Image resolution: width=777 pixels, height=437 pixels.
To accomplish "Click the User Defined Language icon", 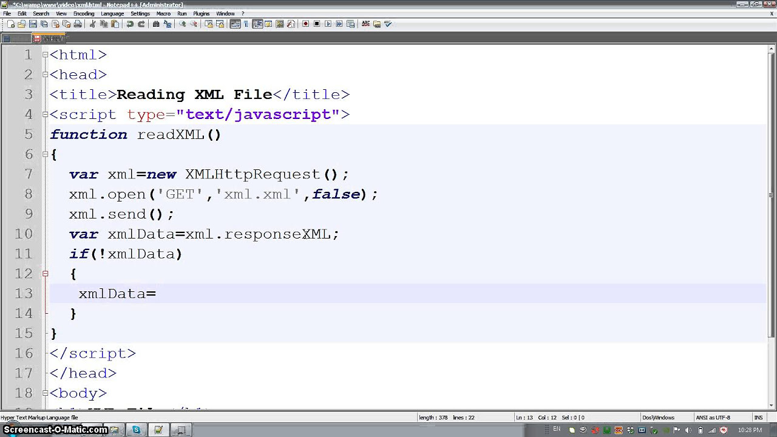I will click(268, 24).
